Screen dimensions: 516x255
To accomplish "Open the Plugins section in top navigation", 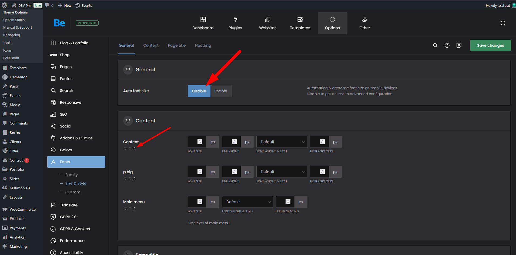I will point(235,23).
